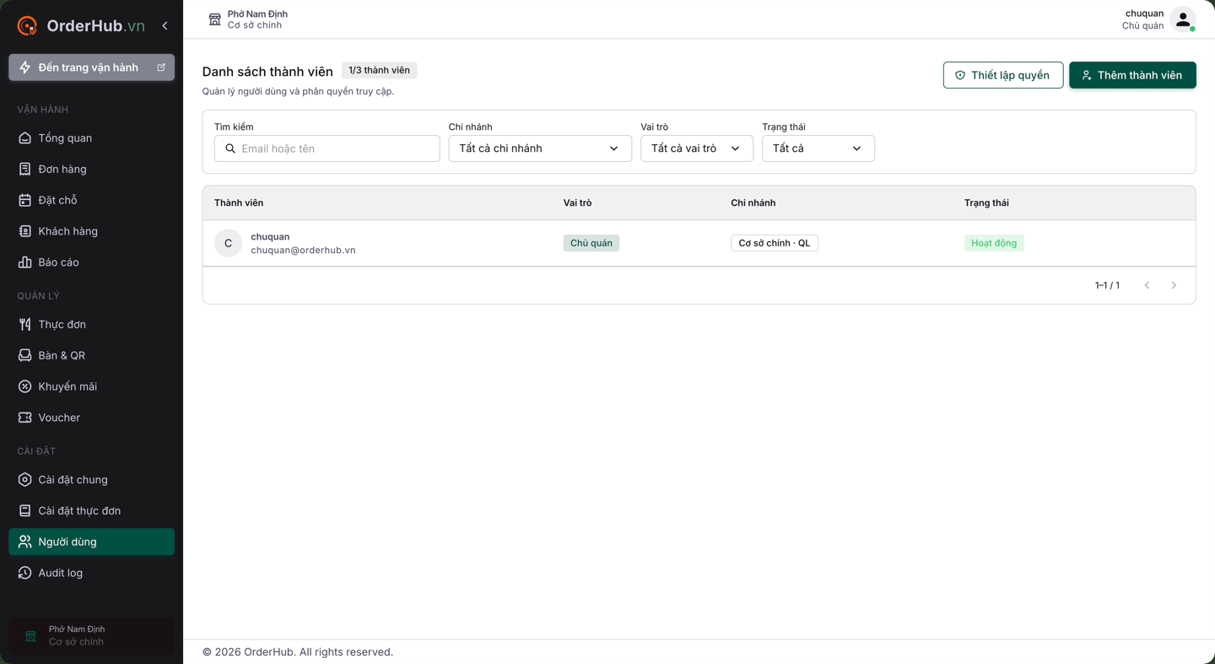Open the user avatar profile icon
The image size is (1215, 664).
1183,19
